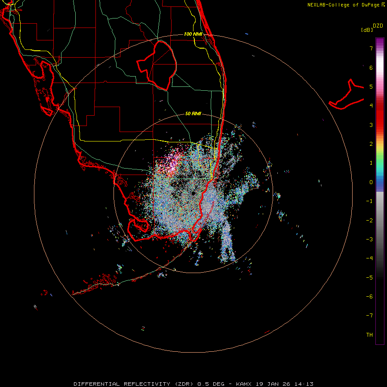Click the 100 NMI range ring label
This screenshot has height=387, width=387.
click(x=193, y=34)
